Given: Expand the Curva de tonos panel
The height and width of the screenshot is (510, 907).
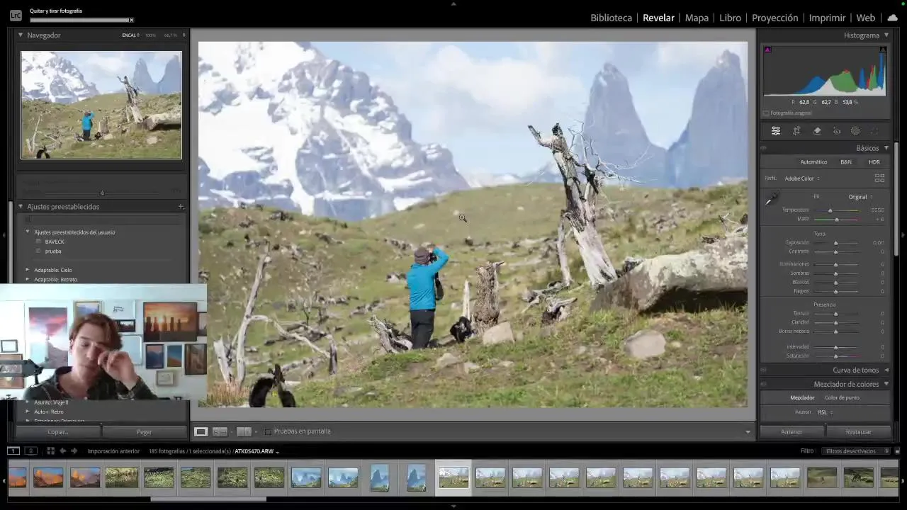Looking at the screenshot, I should tap(886, 370).
